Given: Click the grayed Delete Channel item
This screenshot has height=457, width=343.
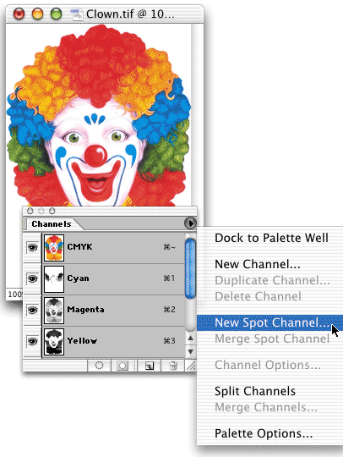Looking at the screenshot, I should point(258,296).
